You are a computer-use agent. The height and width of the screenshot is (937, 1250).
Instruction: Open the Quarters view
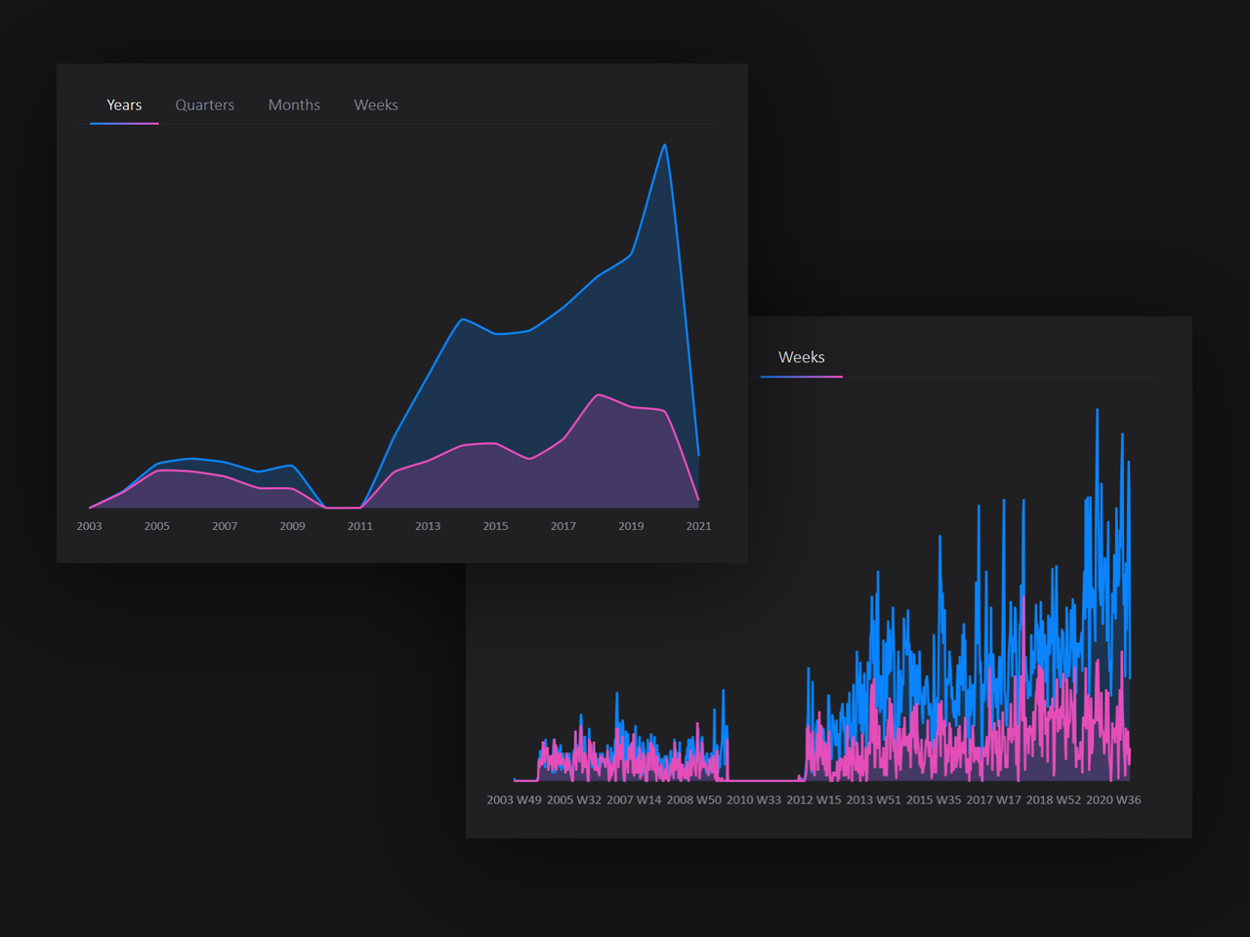point(204,104)
